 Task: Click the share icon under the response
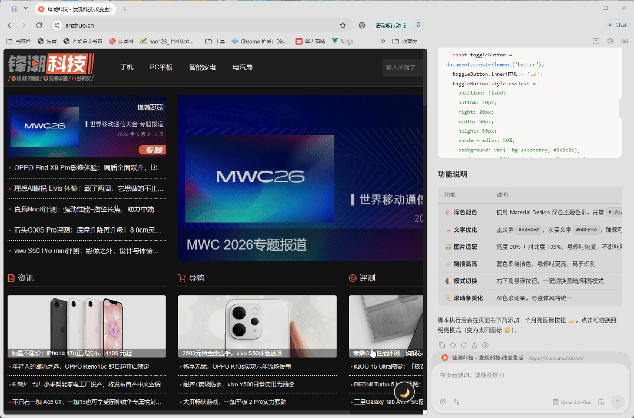(x=475, y=345)
